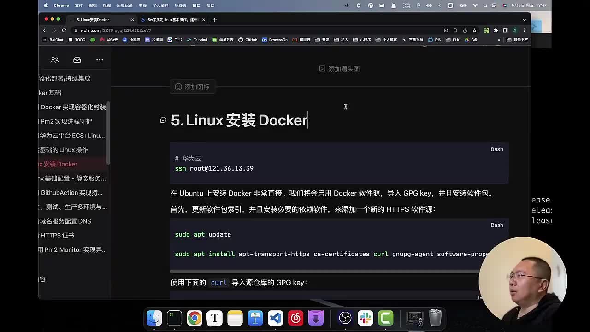Image resolution: width=590 pixels, height=332 pixels.
Task: Open Visual Studio Code from the Dock
Action: [x=275, y=318]
